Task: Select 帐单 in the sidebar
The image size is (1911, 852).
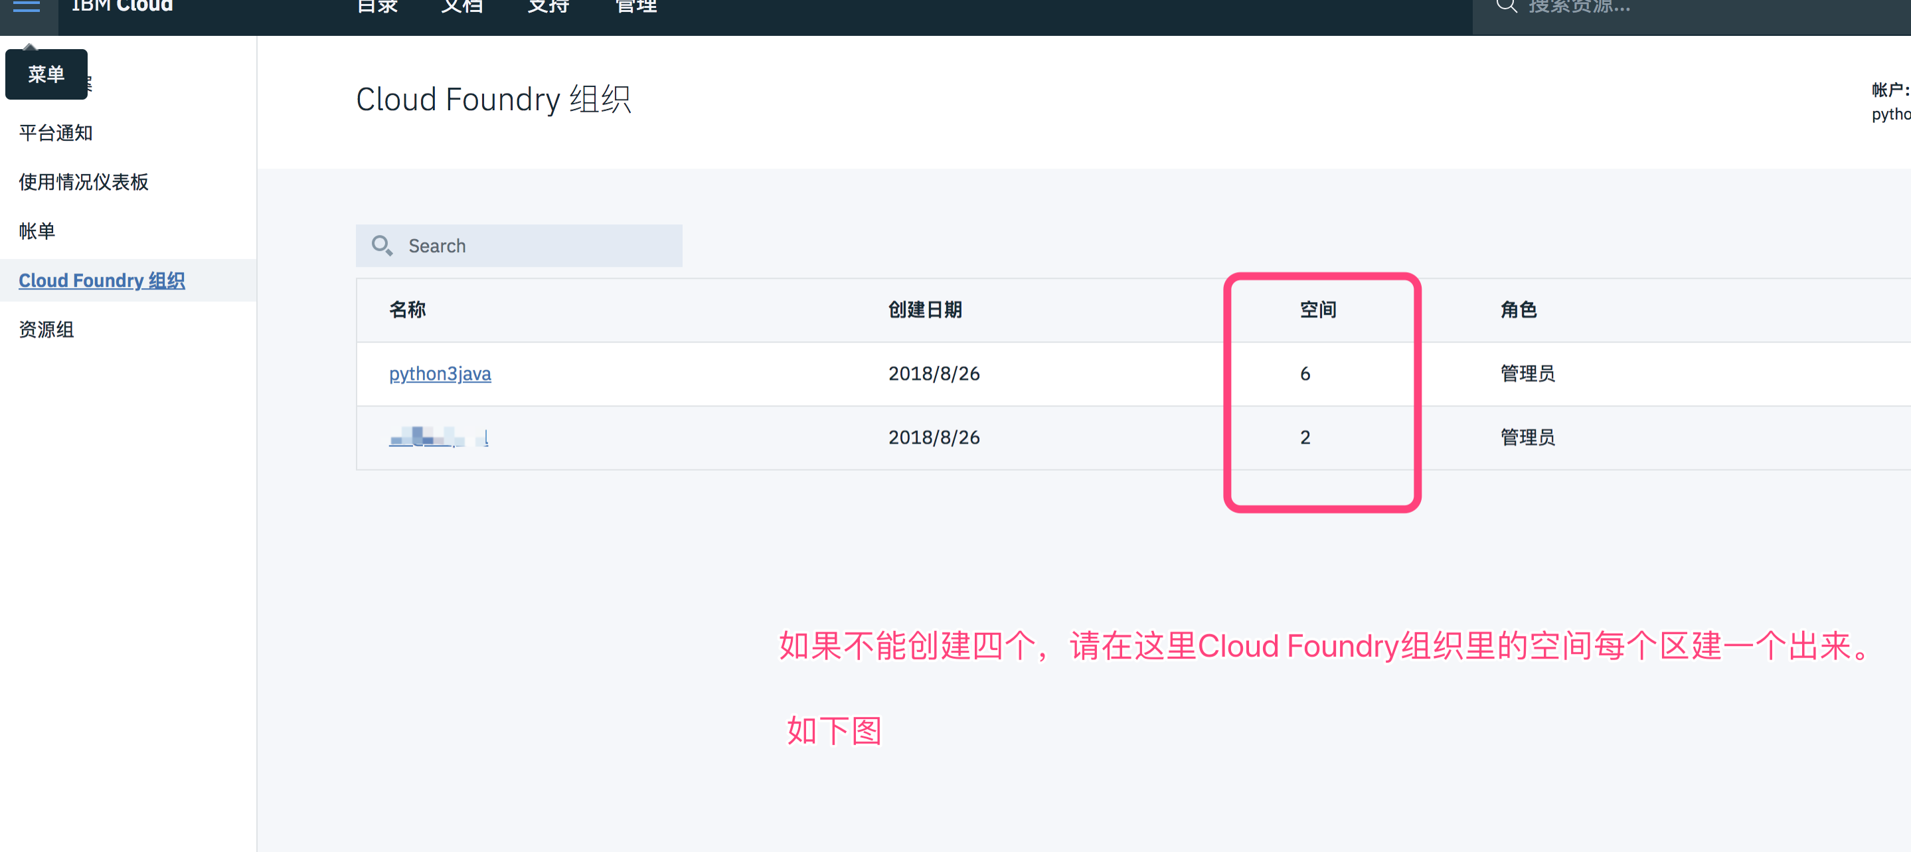Action: pos(37,231)
